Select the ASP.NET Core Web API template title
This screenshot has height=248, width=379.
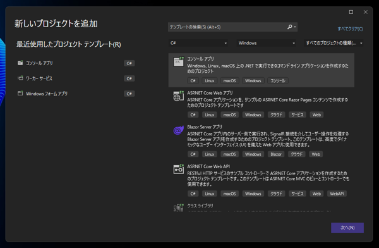coord(208,166)
